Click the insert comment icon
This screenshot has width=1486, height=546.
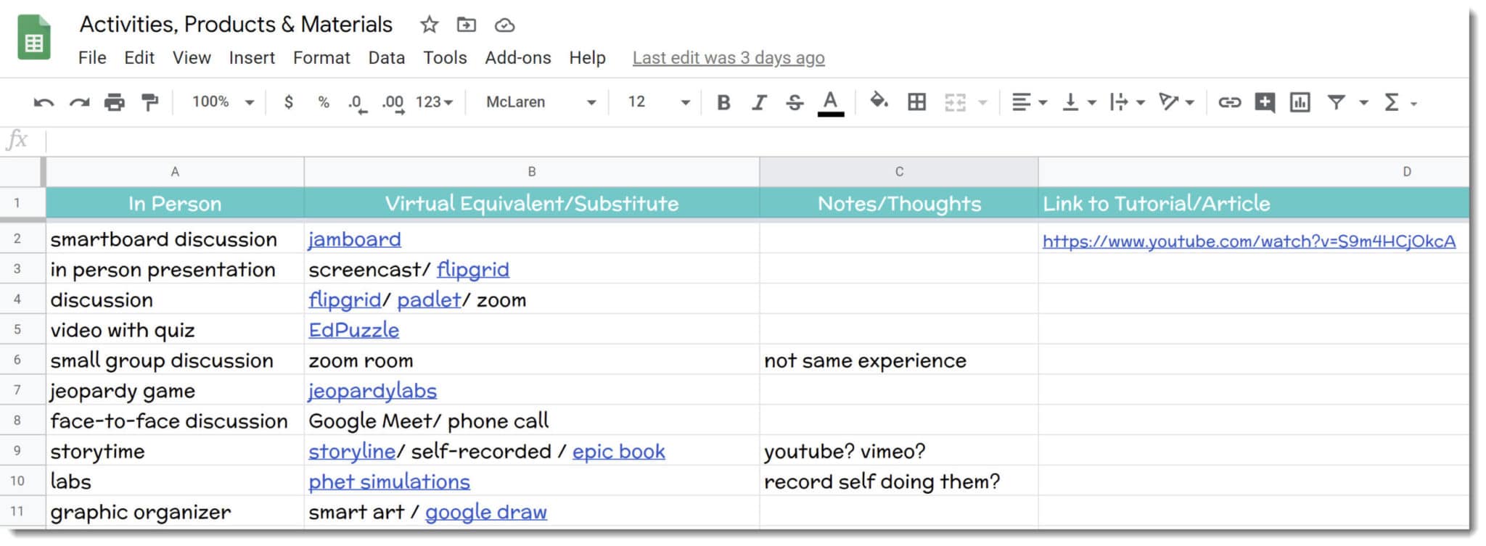(1265, 102)
